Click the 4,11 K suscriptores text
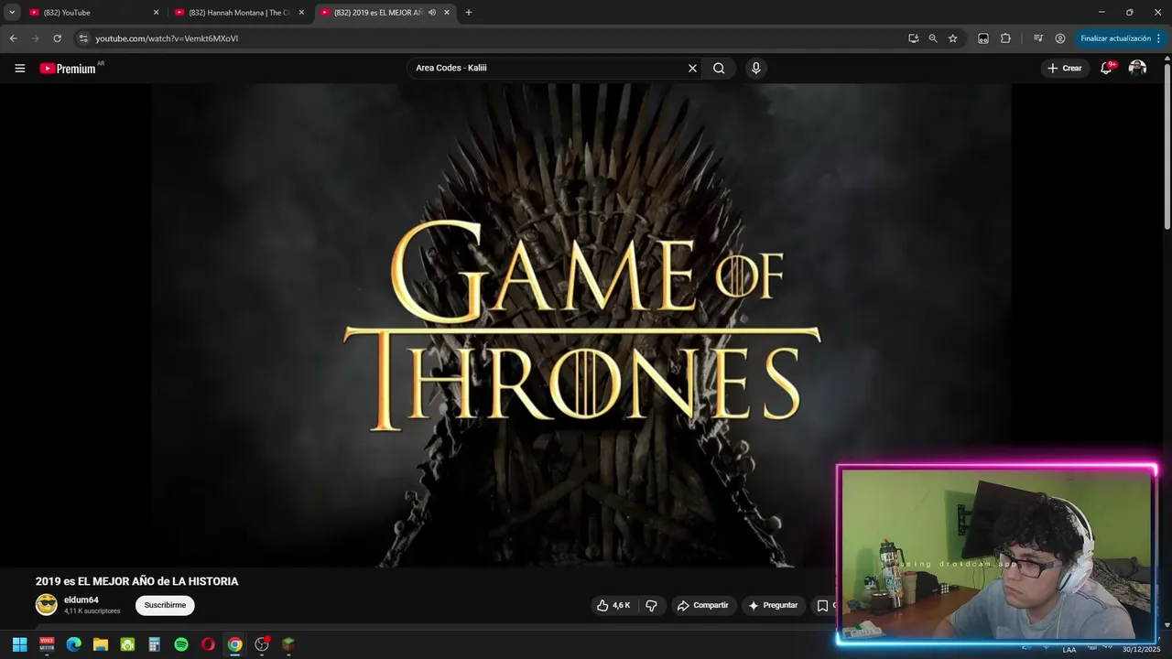 coord(92,610)
